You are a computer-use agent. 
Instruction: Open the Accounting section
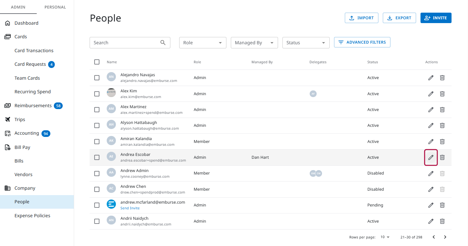27,133
